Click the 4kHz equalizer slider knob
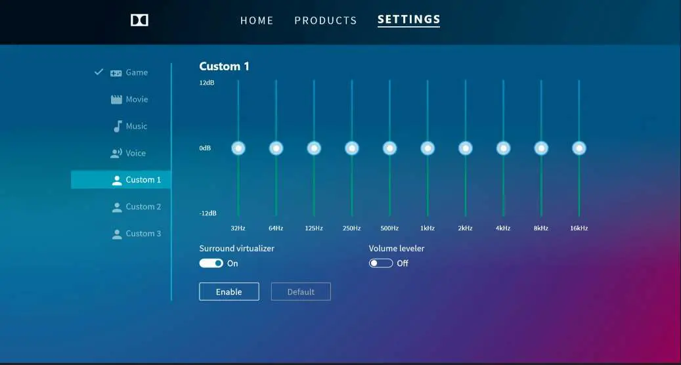Image resolution: width=681 pixels, height=365 pixels. click(504, 148)
